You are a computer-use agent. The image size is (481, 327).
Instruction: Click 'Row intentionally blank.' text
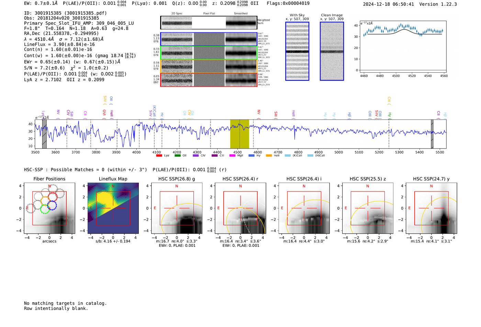click(x=56, y=308)
